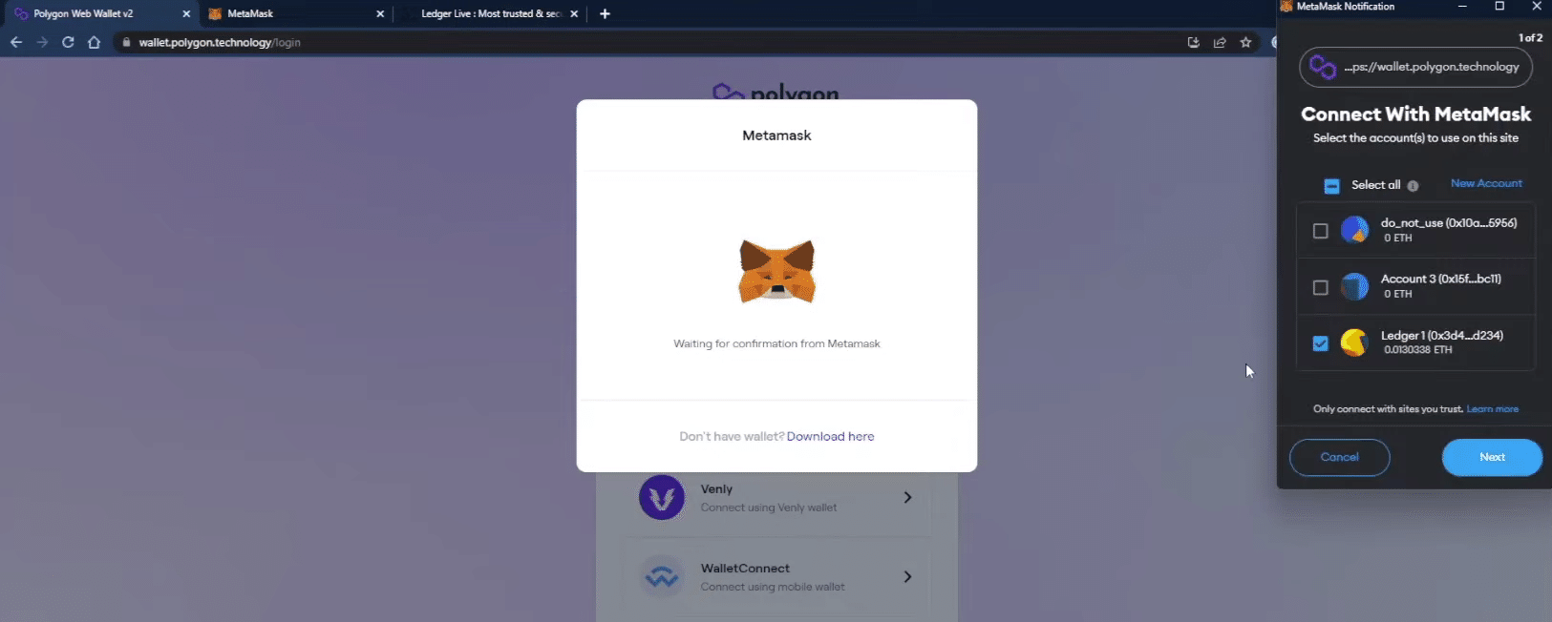Viewport: 1552px width, 622px height.
Task: Click the do_not_use account avatar
Action: [1354, 230]
